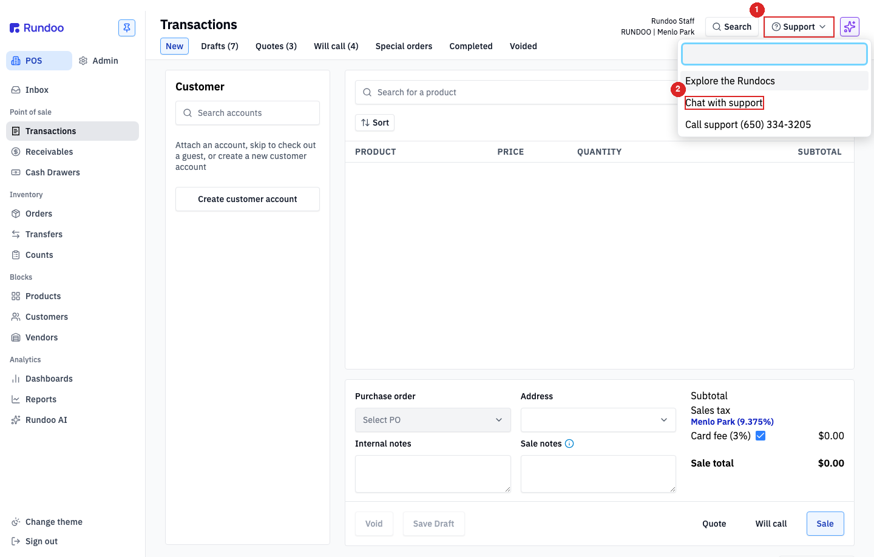Switch to the New tab
This screenshot has height=557, width=874.
[174, 46]
